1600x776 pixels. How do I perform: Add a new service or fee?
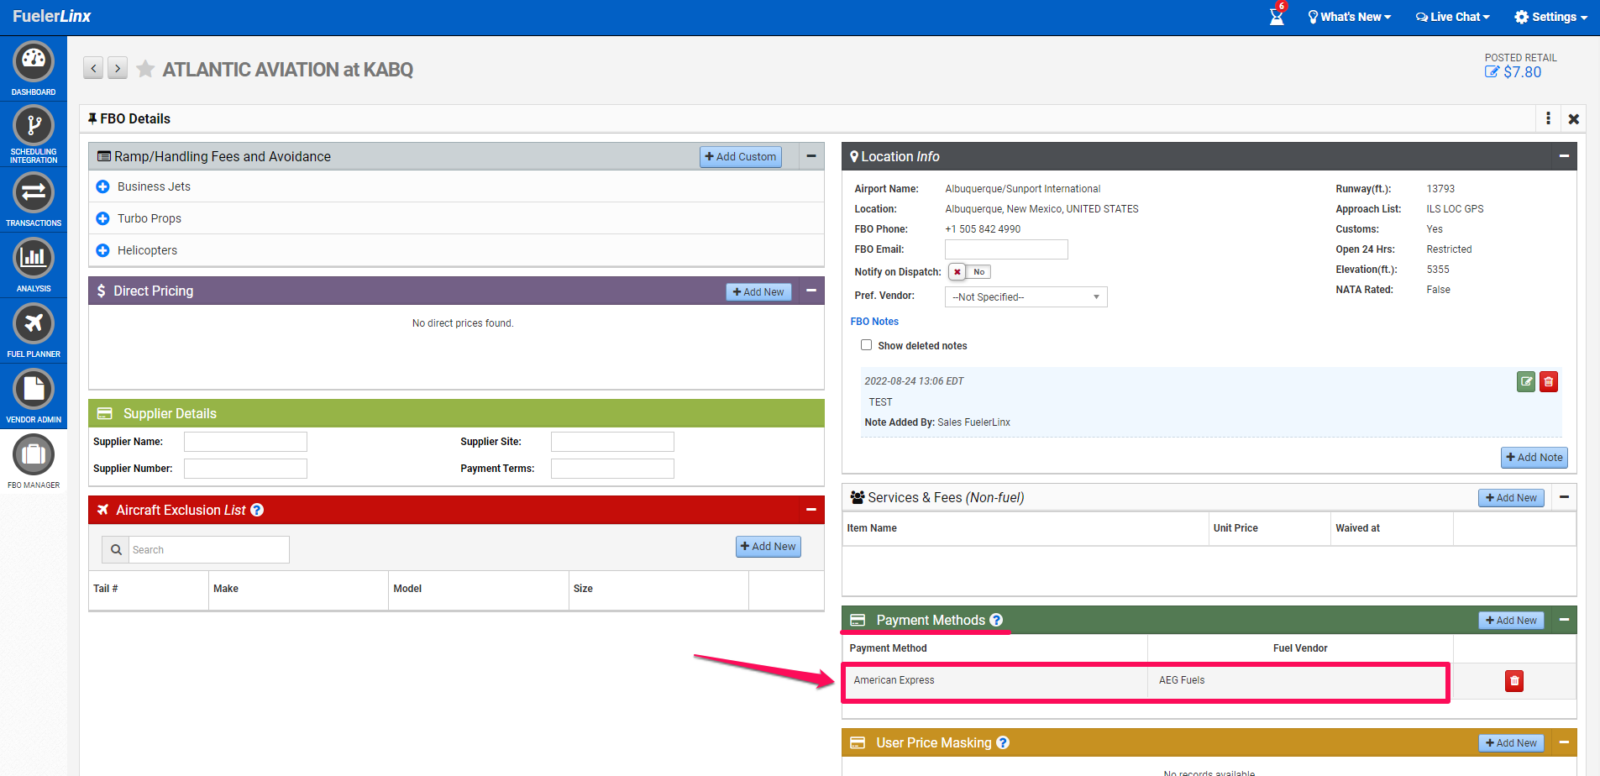click(1511, 498)
